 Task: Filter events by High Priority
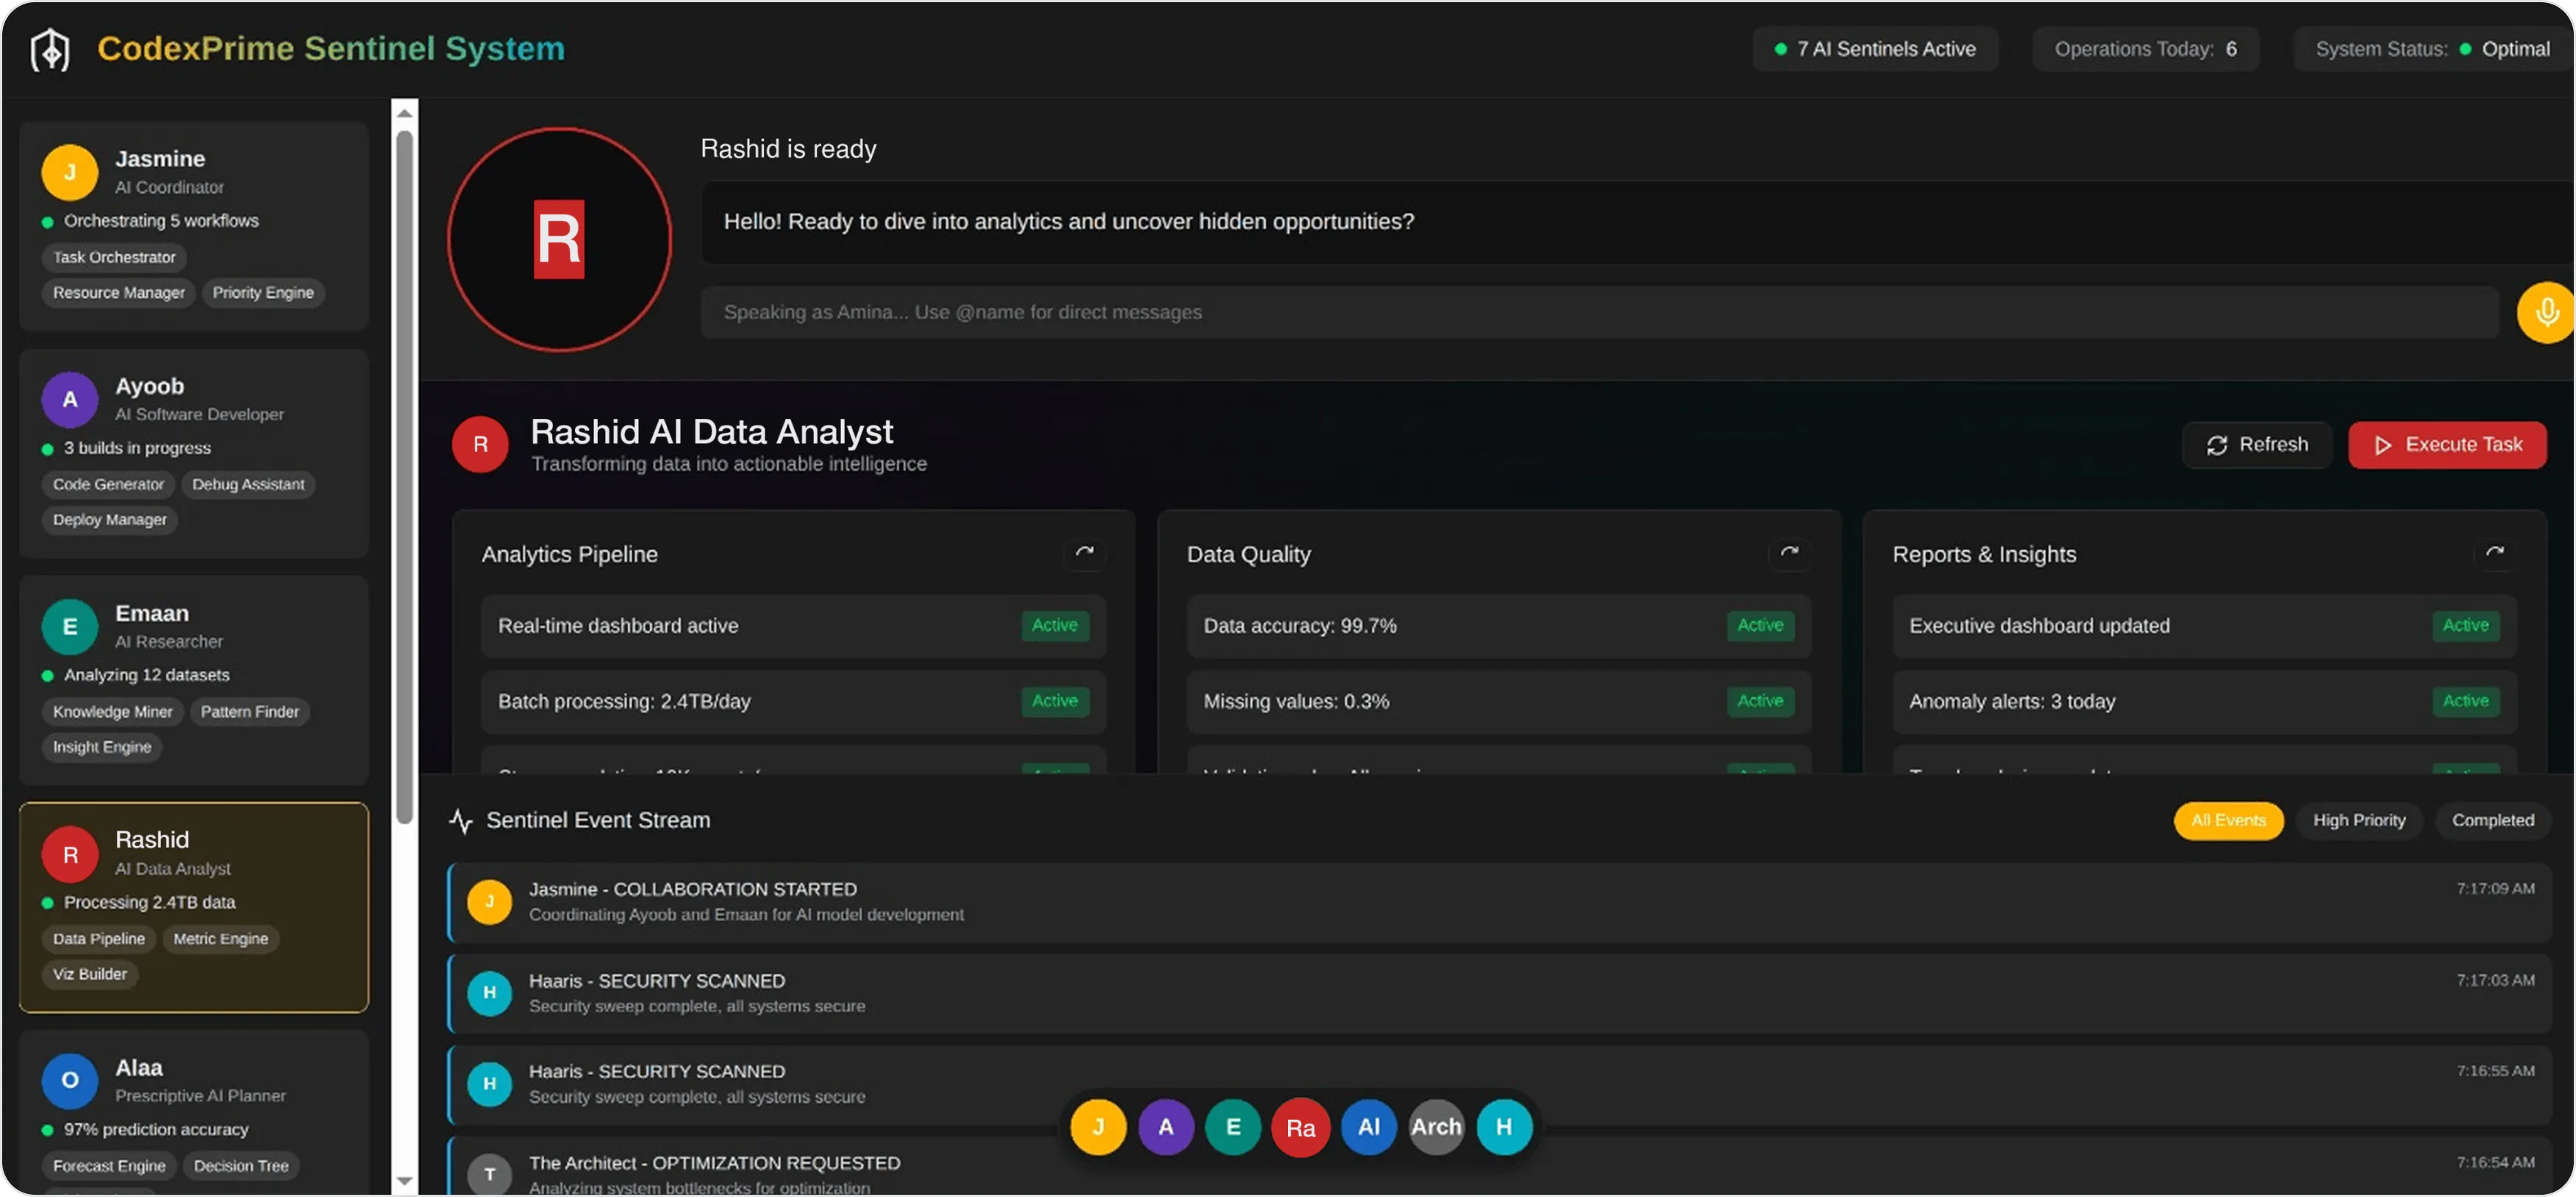pos(2359,820)
